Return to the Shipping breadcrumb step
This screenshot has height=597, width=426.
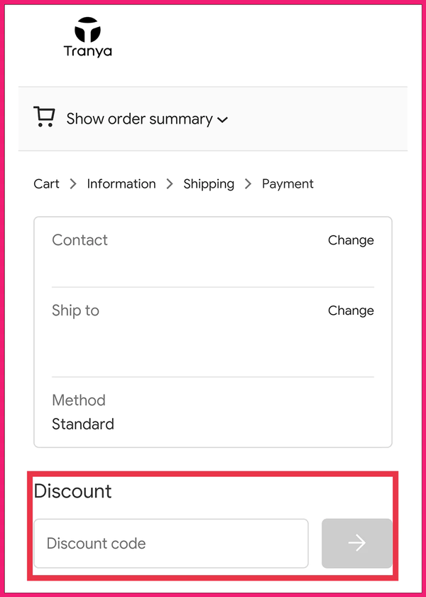pyautogui.click(x=209, y=184)
